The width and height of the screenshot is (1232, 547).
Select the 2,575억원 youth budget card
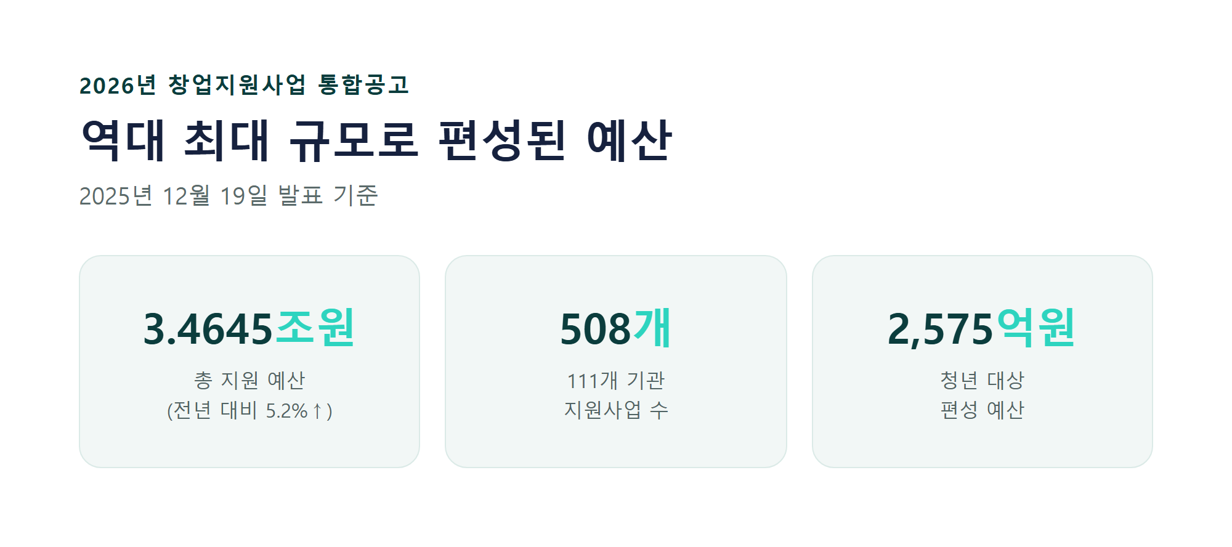[x=983, y=362]
